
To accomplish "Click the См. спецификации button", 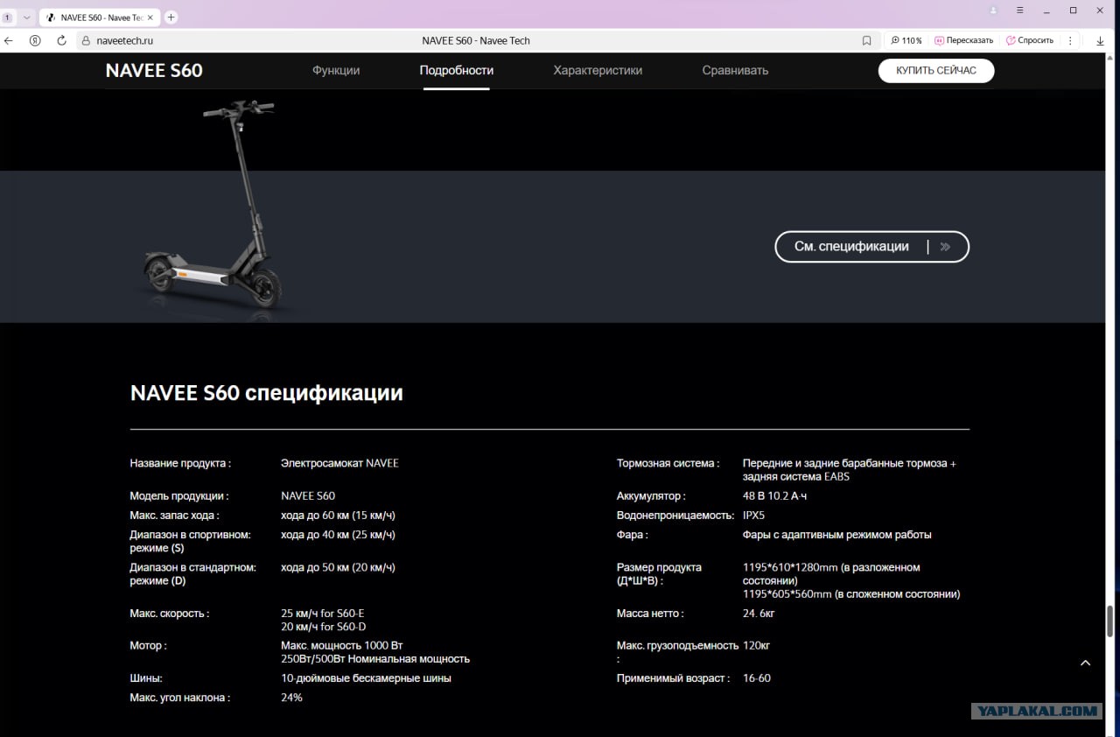I will (x=872, y=247).
